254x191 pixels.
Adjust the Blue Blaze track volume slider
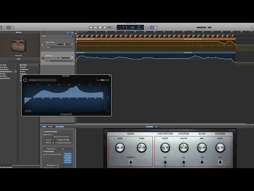click(x=63, y=58)
